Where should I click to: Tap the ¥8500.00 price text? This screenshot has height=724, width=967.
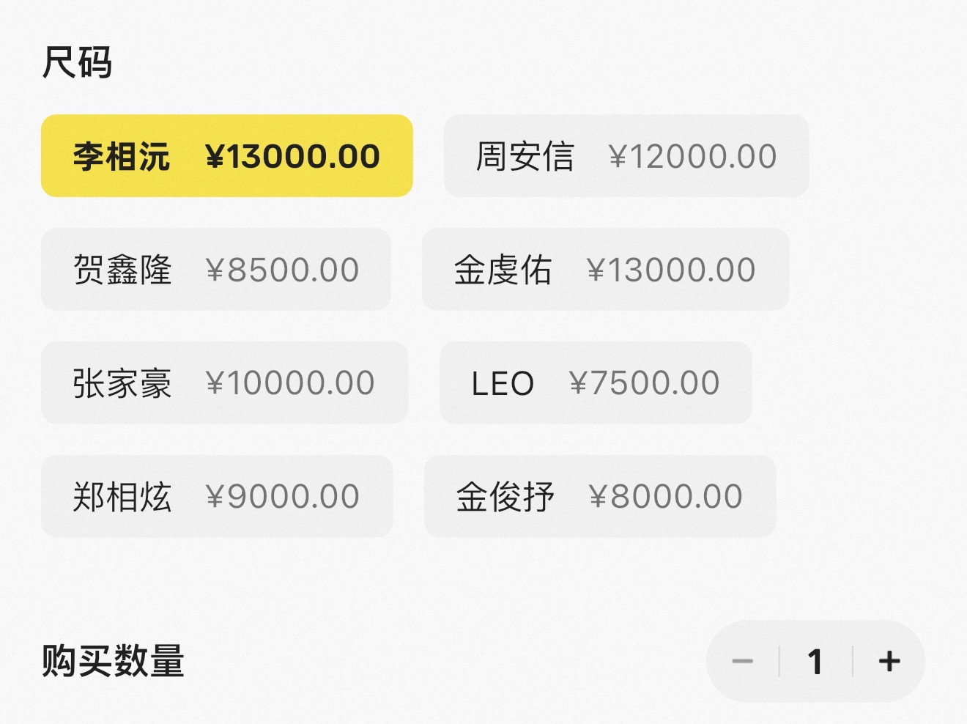point(283,270)
